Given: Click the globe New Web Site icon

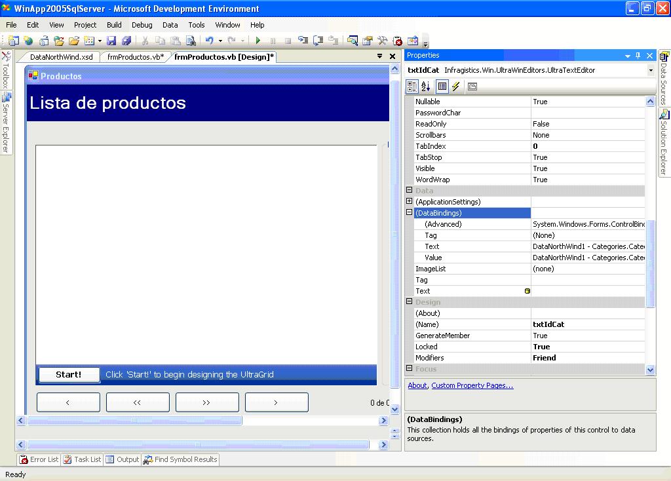Looking at the screenshot, I should pyautogui.click(x=29, y=41).
